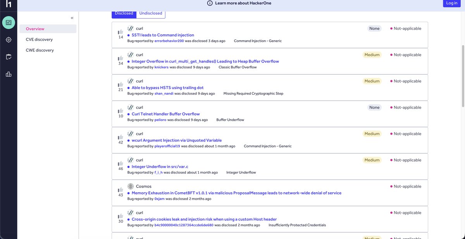This screenshot has height=239, width=465.
Task: View reporter f_i_h profile
Action: tap(158, 172)
